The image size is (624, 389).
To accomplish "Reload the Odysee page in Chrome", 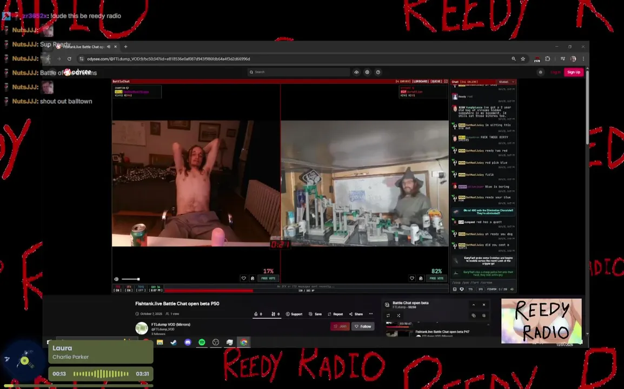I will pyautogui.click(x=69, y=59).
